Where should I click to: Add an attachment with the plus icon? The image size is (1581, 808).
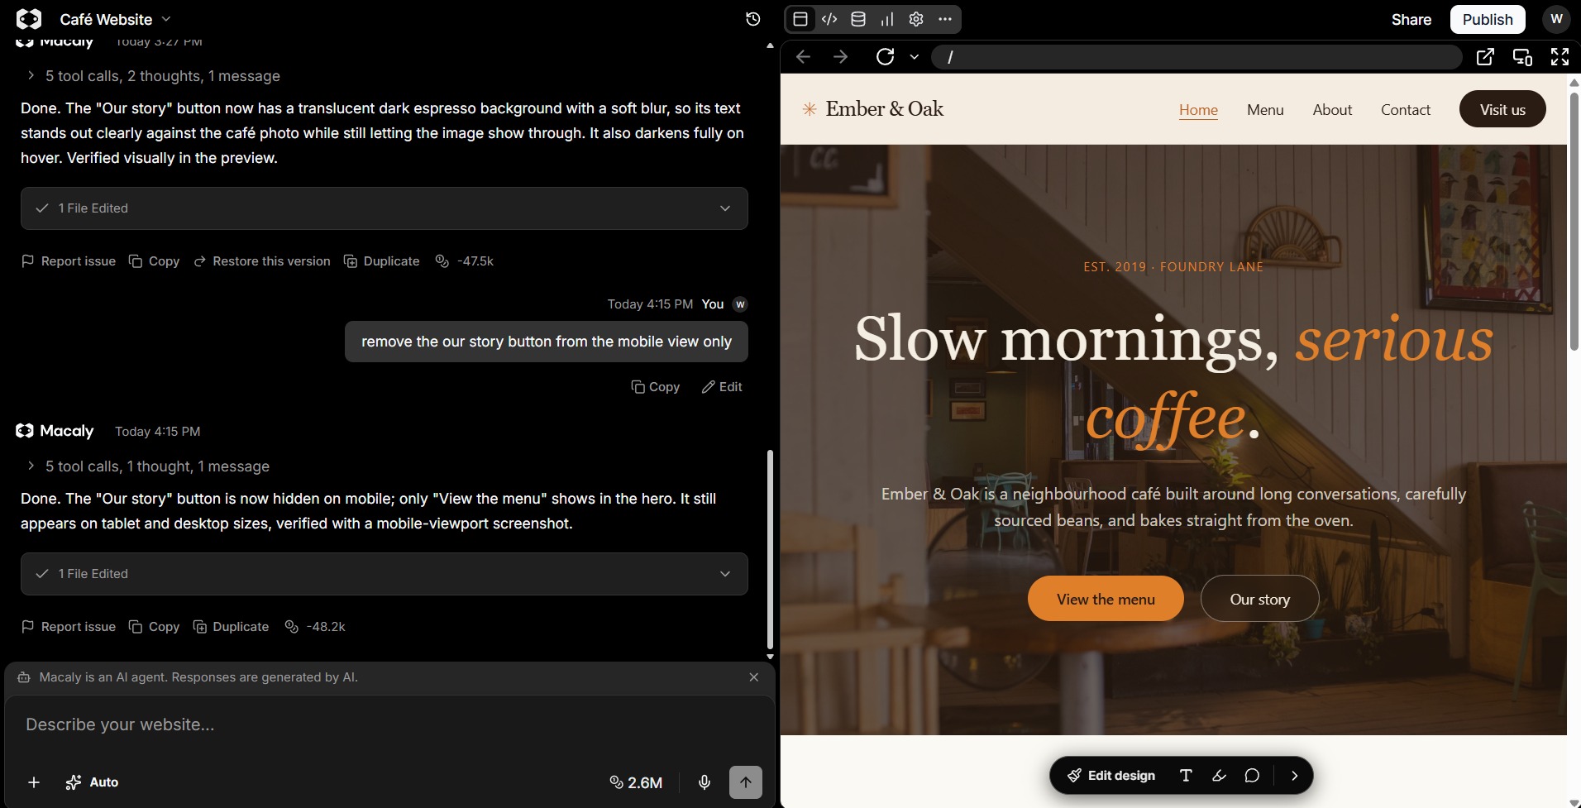[34, 782]
